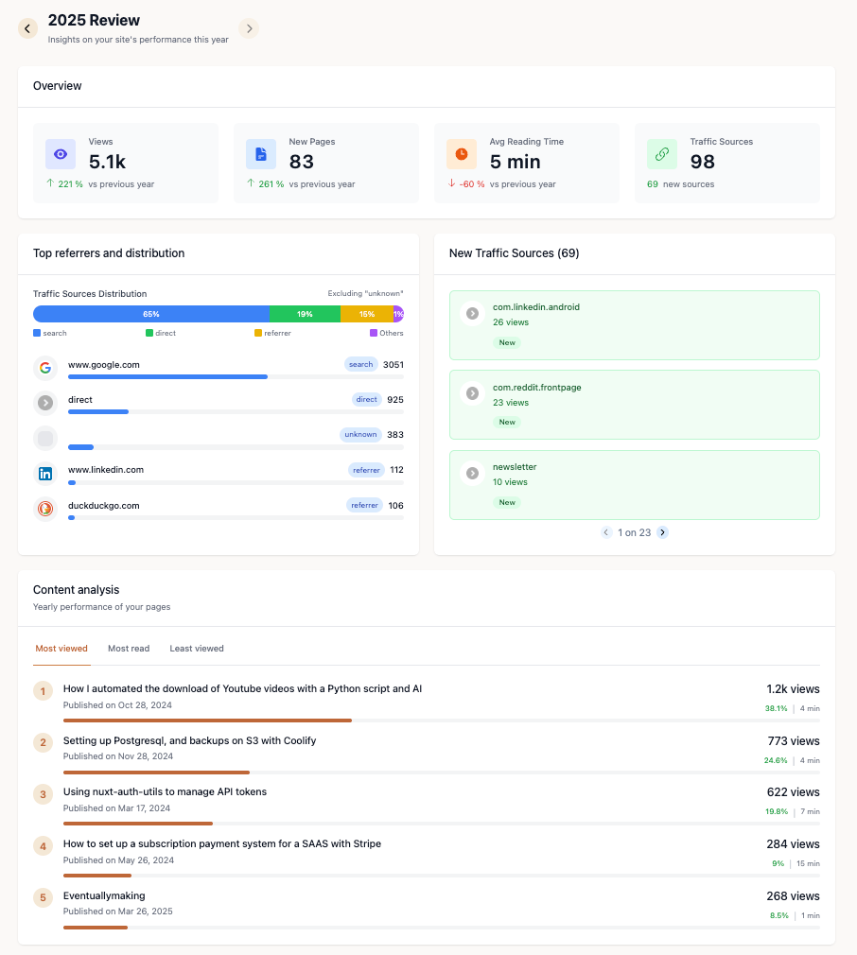
Task: Expand the newsletter source entry
Action: tap(471, 473)
